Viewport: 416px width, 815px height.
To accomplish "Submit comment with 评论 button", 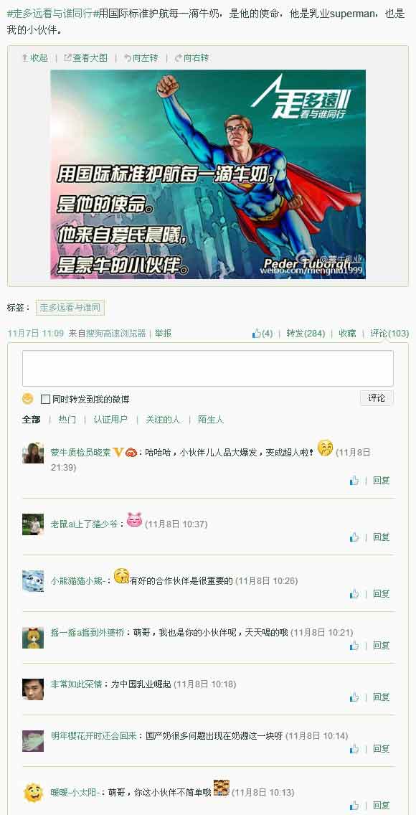I will (377, 398).
